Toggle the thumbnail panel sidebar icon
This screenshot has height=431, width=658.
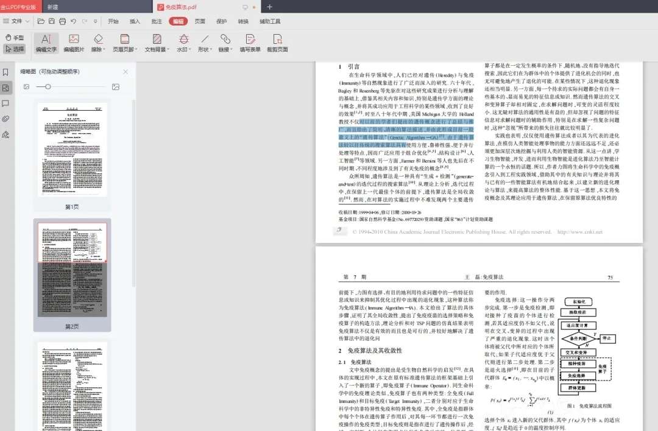click(5, 88)
